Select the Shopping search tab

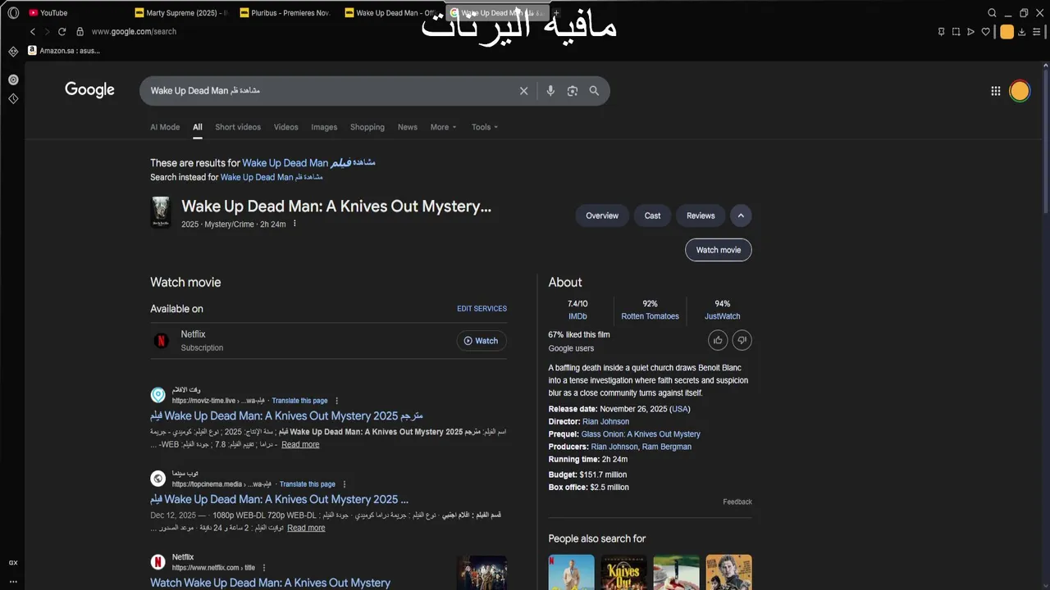point(367,127)
